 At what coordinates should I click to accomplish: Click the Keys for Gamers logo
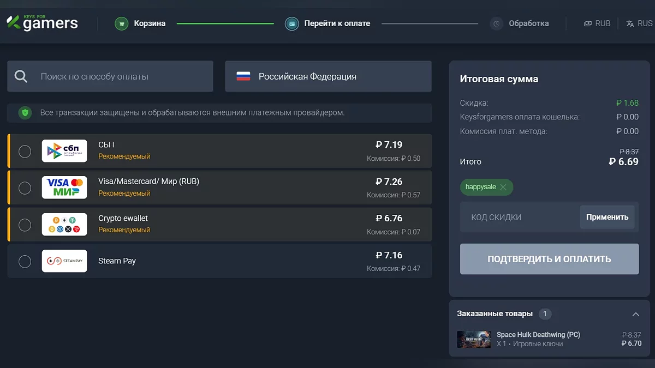(42, 23)
